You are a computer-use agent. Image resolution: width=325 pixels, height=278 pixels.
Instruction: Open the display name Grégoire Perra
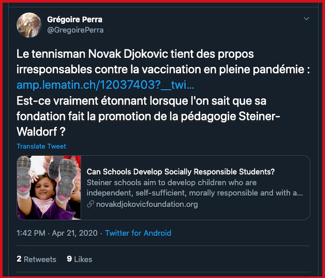point(75,20)
